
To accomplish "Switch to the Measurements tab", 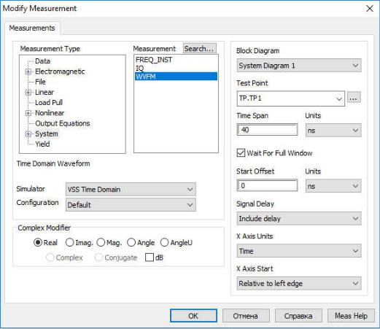I will point(32,28).
